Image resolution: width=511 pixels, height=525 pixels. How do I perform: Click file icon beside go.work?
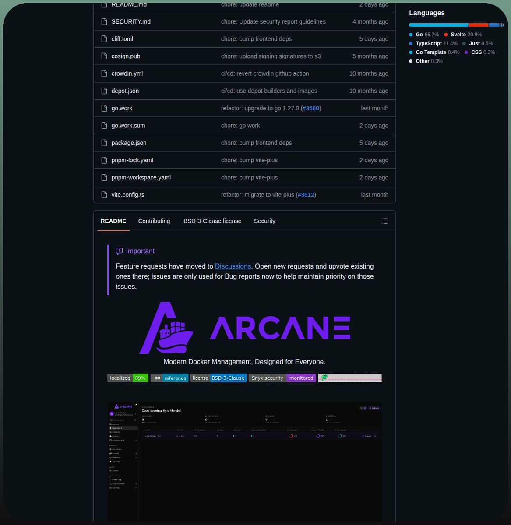point(104,108)
